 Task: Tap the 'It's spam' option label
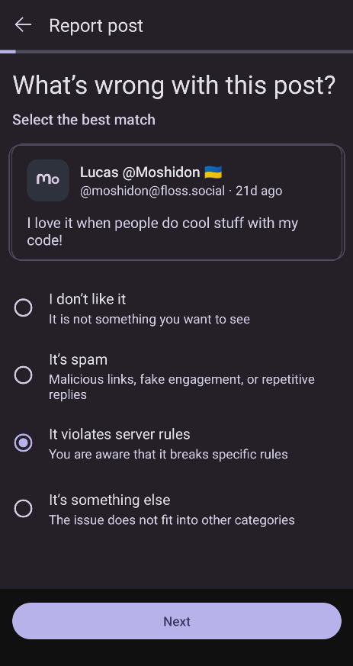click(x=78, y=360)
